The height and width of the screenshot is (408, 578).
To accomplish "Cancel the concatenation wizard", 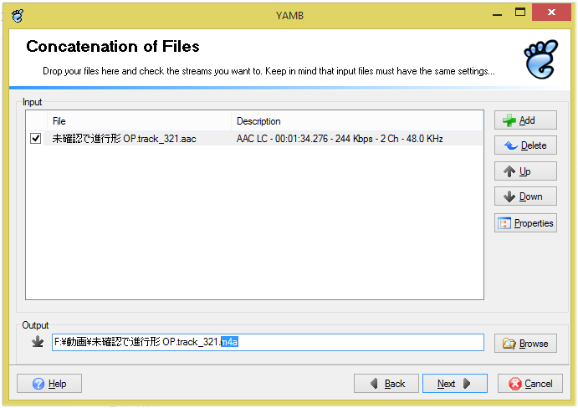I will [x=530, y=384].
